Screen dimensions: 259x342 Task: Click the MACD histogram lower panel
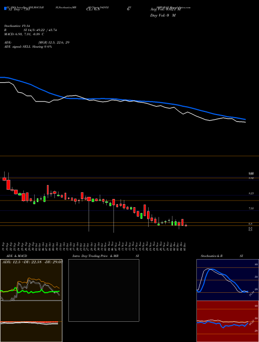point(31,321)
